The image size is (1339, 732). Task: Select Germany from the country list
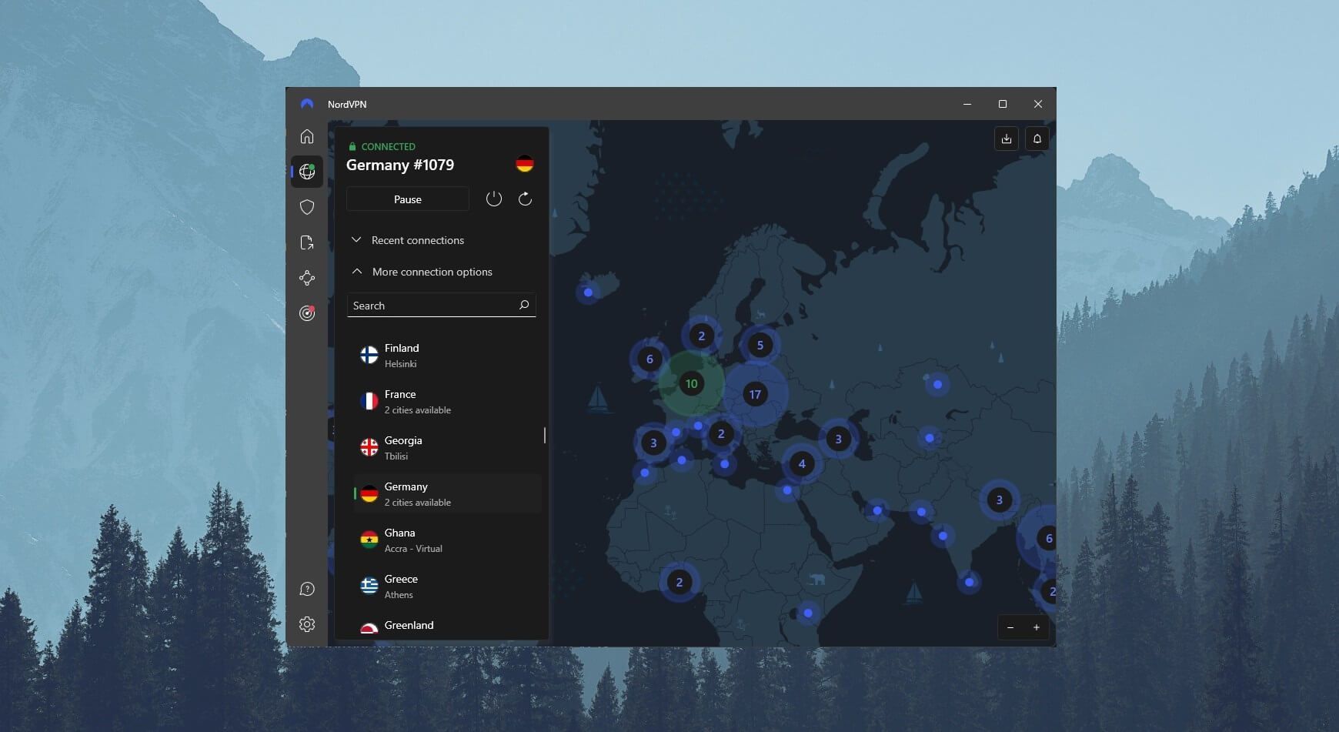[446, 494]
